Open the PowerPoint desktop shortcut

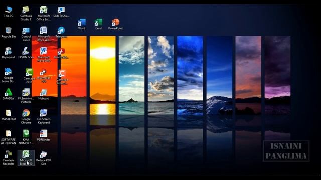click(115, 24)
